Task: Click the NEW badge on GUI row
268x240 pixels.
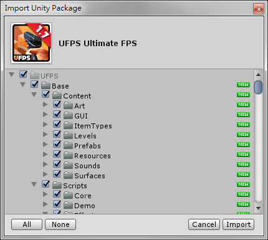Action: click(243, 115)
